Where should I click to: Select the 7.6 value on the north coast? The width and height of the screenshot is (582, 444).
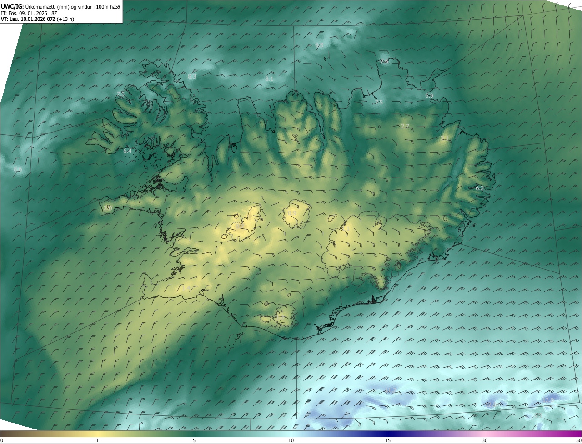coord(385,61)
